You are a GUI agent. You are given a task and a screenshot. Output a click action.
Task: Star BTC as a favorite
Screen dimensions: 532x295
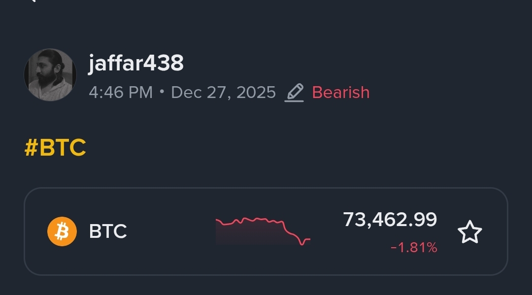point(469,232)
